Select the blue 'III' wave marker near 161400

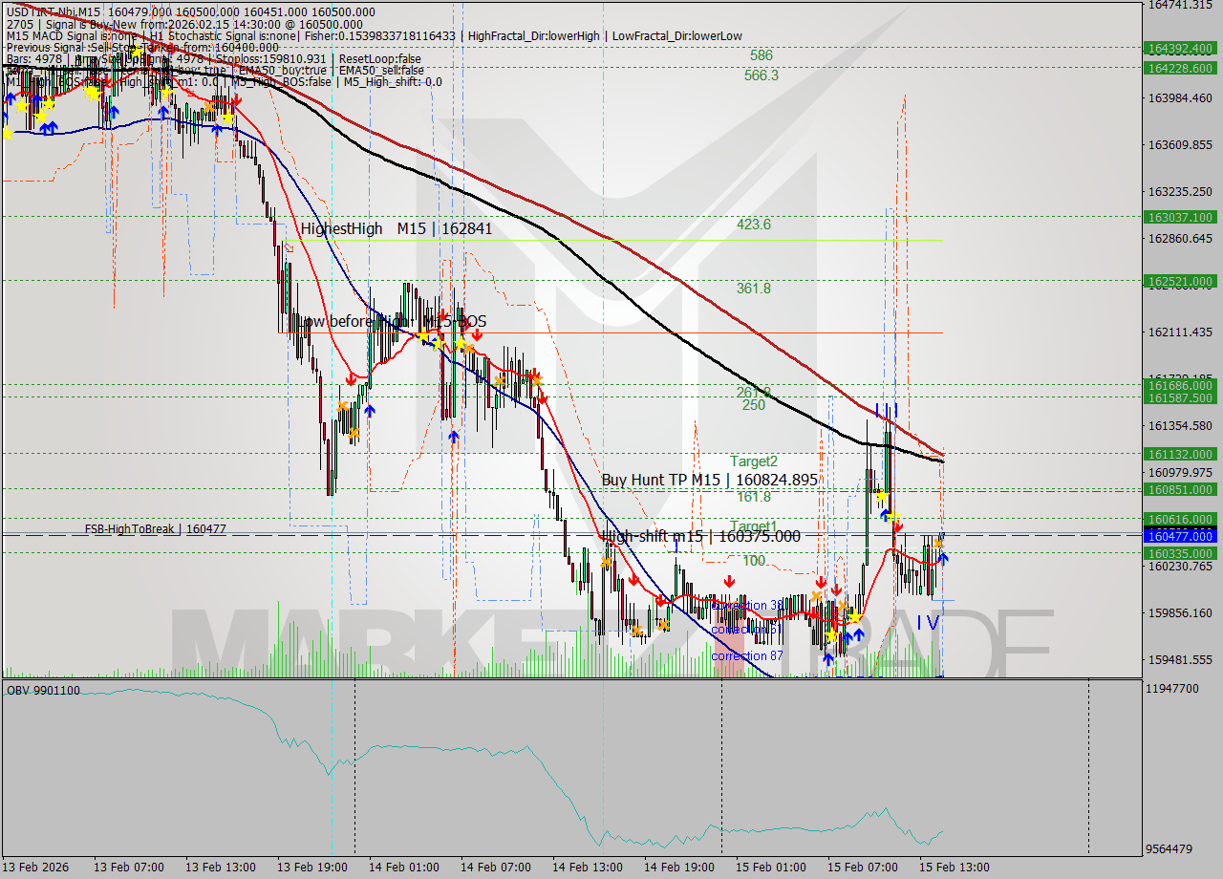pos(887,409)
